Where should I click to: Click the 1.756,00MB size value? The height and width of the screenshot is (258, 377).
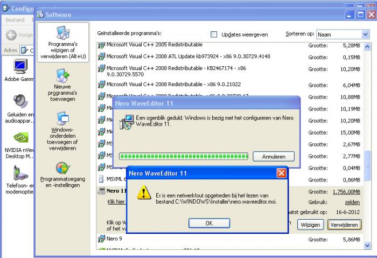pos(346,192)
